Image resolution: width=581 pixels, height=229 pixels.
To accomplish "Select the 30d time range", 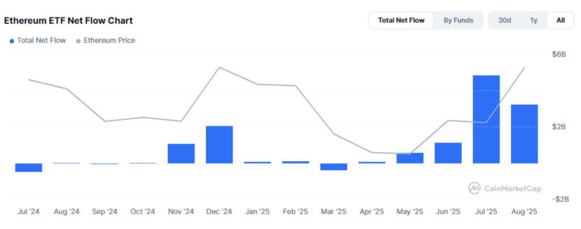I will point(504,20).
